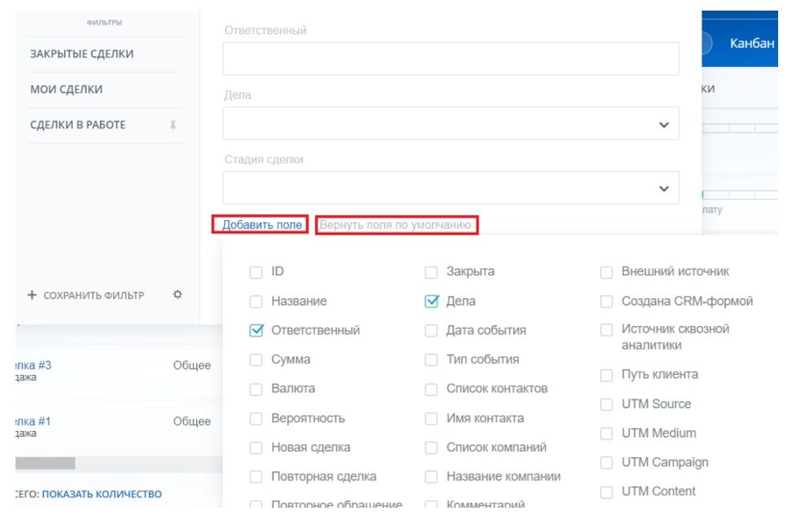Click the Показать количество link

pyautogui.click(x=102, y=494)
